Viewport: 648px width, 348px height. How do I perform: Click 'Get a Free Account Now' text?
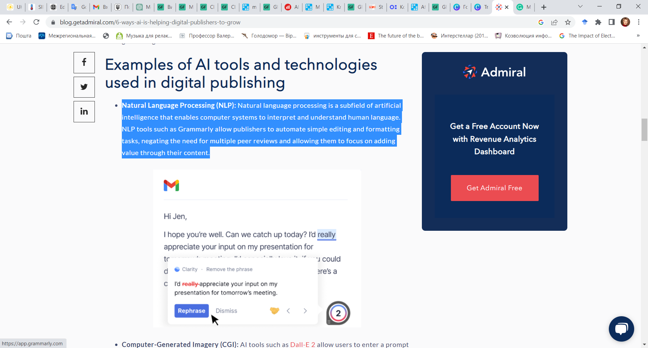click(494, 126)
